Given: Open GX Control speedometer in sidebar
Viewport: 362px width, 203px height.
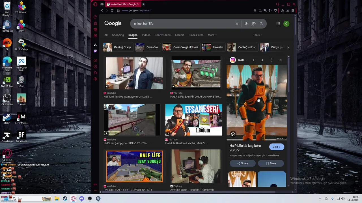Looking at the screenshot, I should [x=95, y=17].
